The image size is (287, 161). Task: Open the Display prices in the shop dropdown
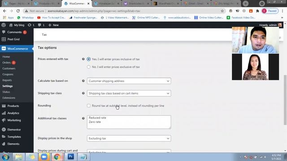click(129, 138)
